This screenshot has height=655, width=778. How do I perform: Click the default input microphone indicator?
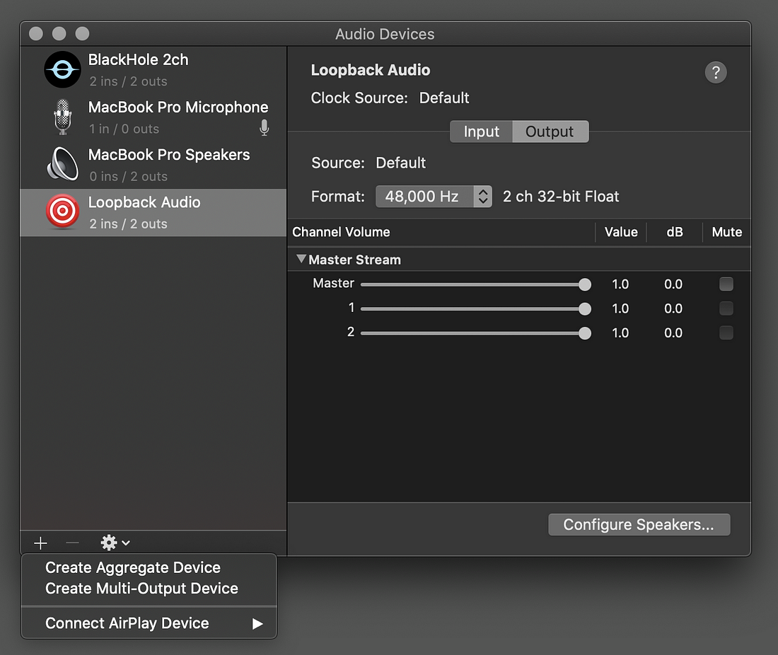click(x=265, y=128)
